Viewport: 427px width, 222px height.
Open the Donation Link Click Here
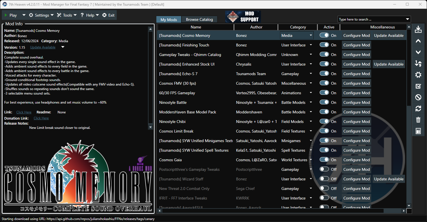coord(41,118)
